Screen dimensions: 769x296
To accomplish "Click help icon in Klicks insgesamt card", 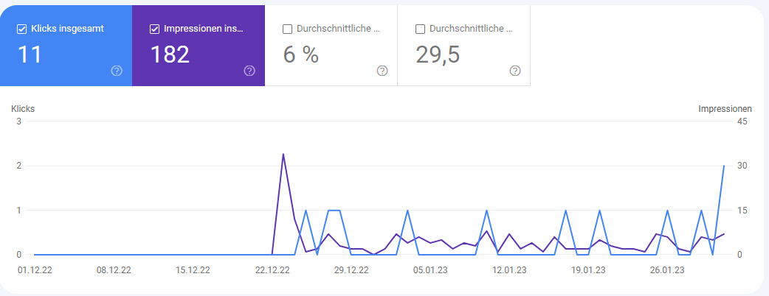I will point(117,71).
